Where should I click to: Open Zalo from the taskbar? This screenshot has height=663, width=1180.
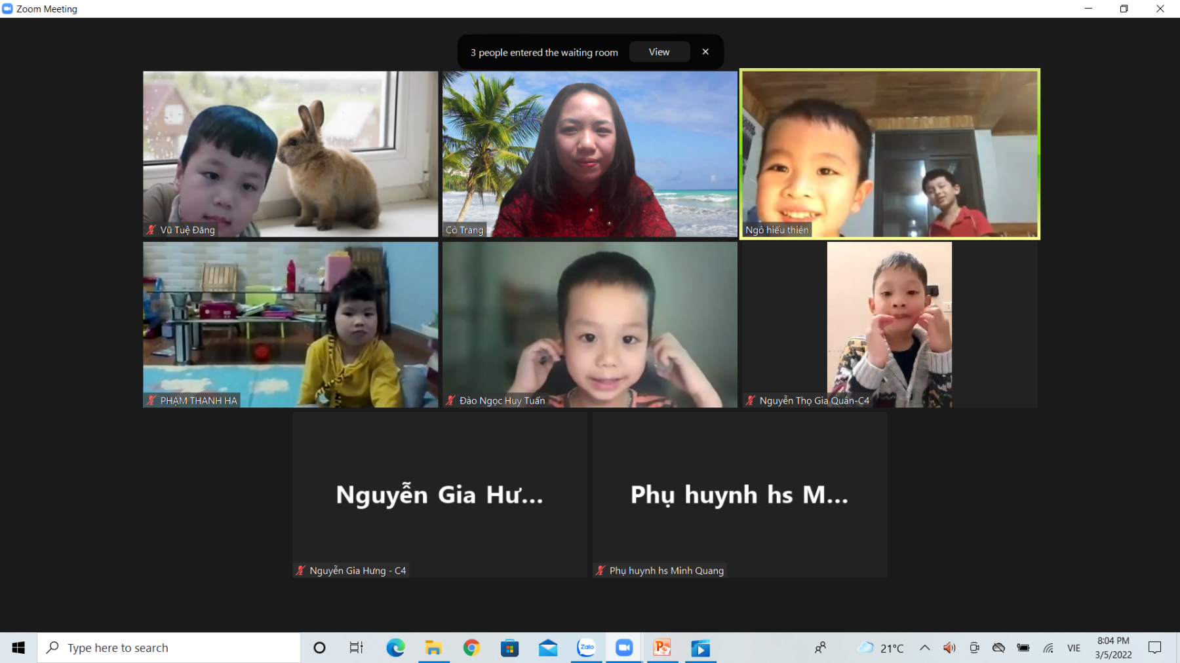(x=586, y=648)
